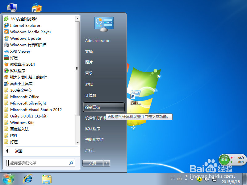Open 音乐 from the Start menu
The height and width of the screenshot is (185, 247).
tap(89, 73)
